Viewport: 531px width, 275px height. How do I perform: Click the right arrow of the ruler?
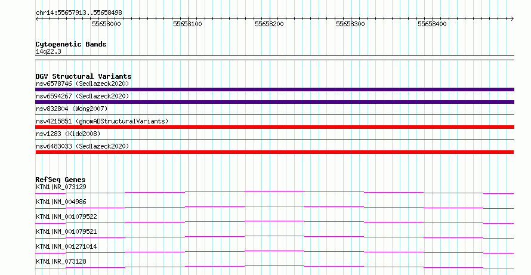tap(513, 19)
